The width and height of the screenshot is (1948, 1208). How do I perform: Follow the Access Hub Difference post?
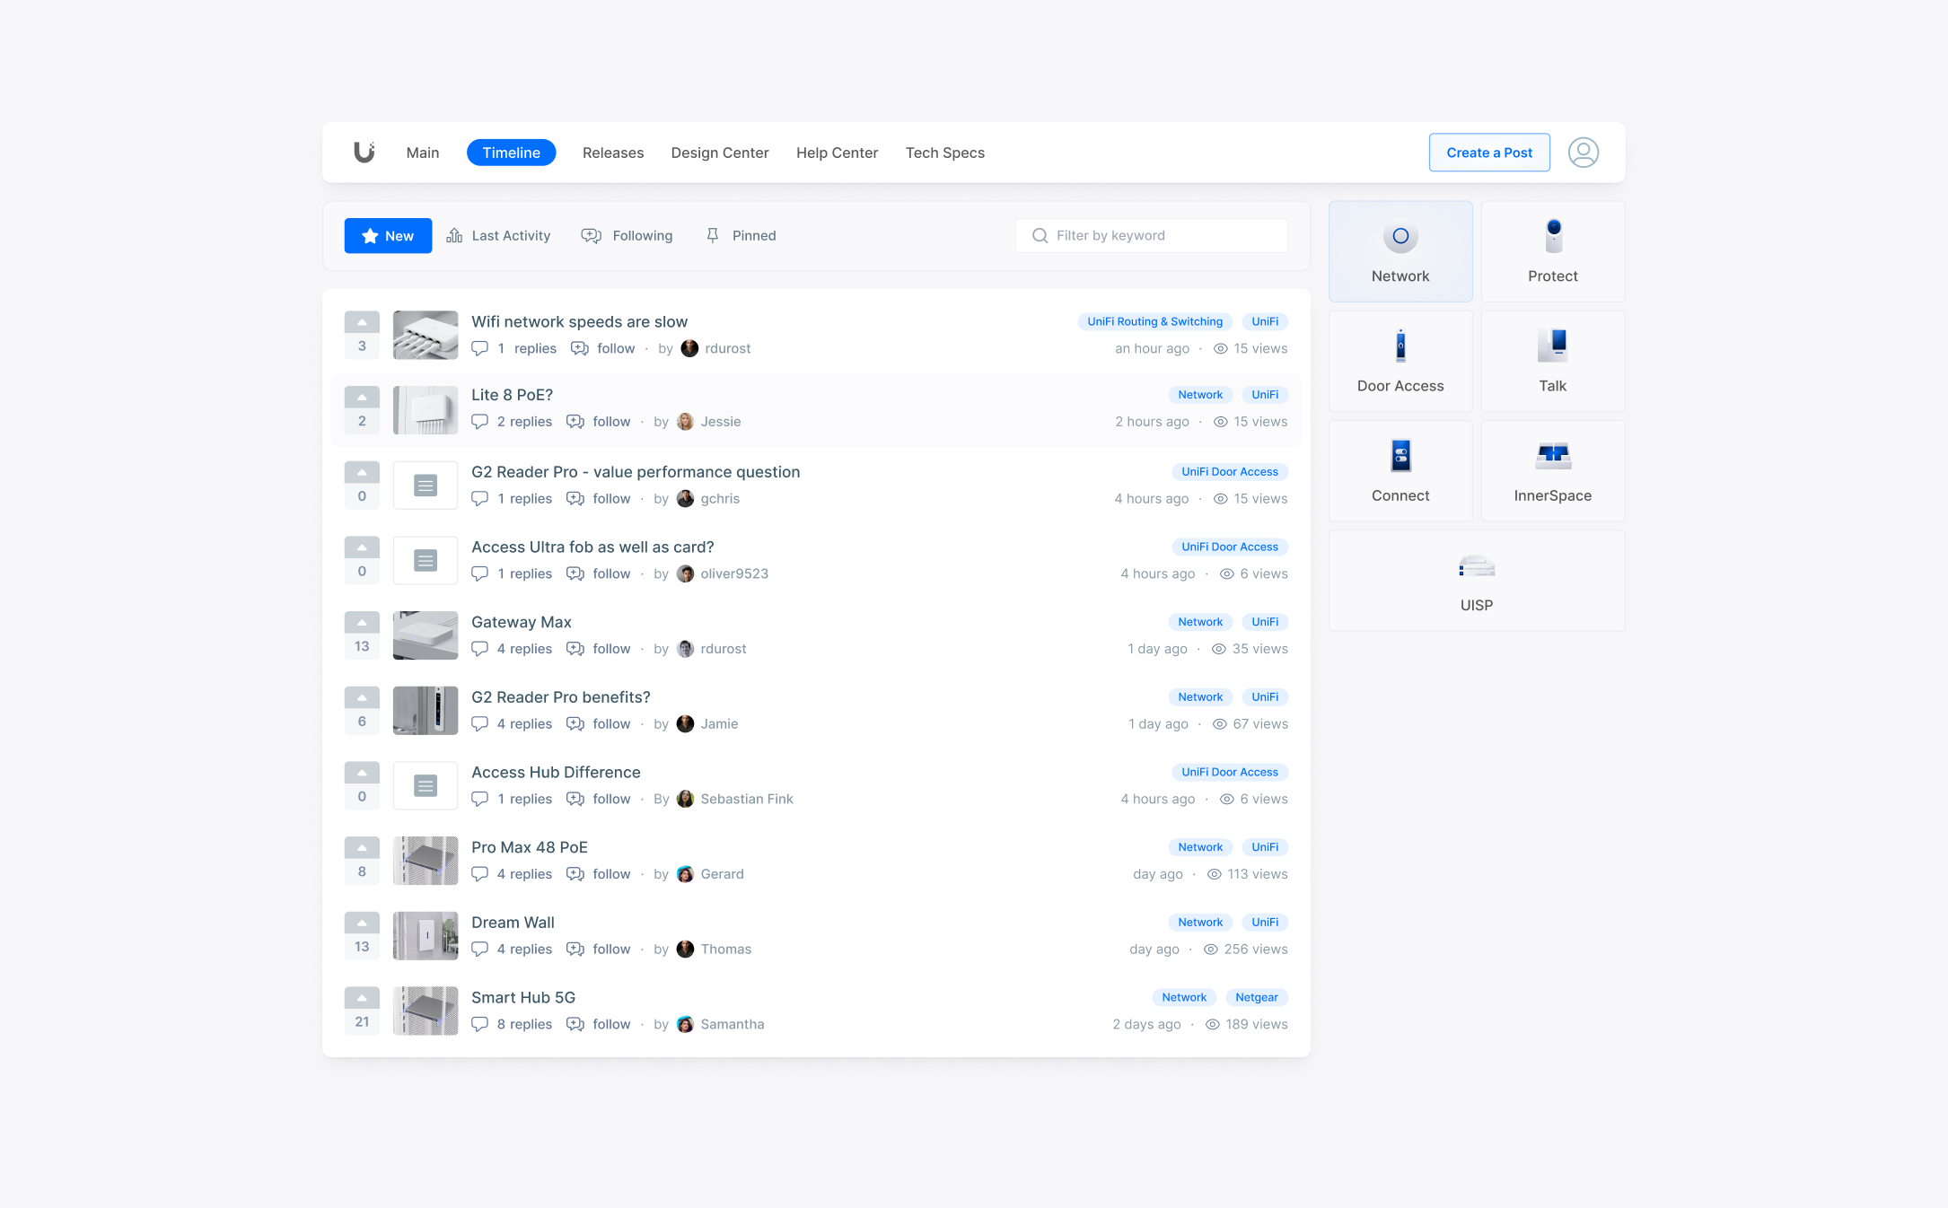(599, 799)
